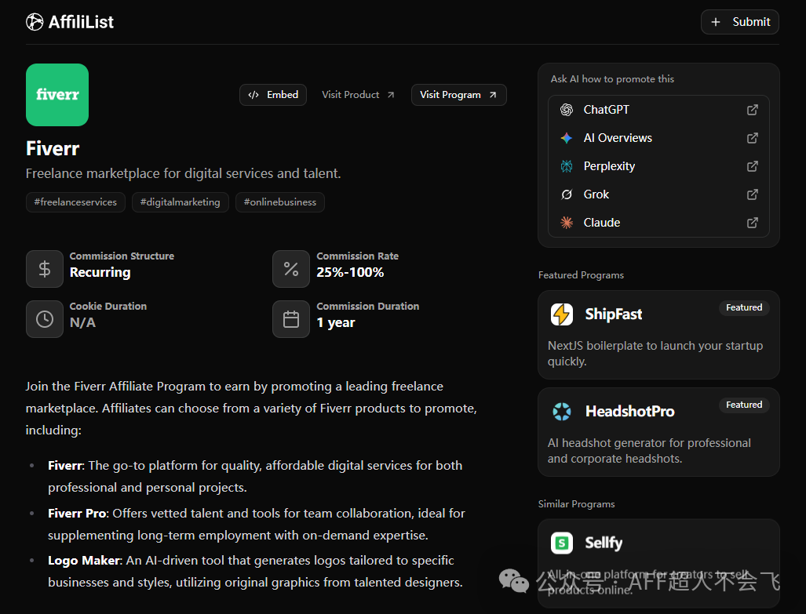Open the ShipFast featured program title
Screen dimensions: 806x614
(x=613, y=314)
